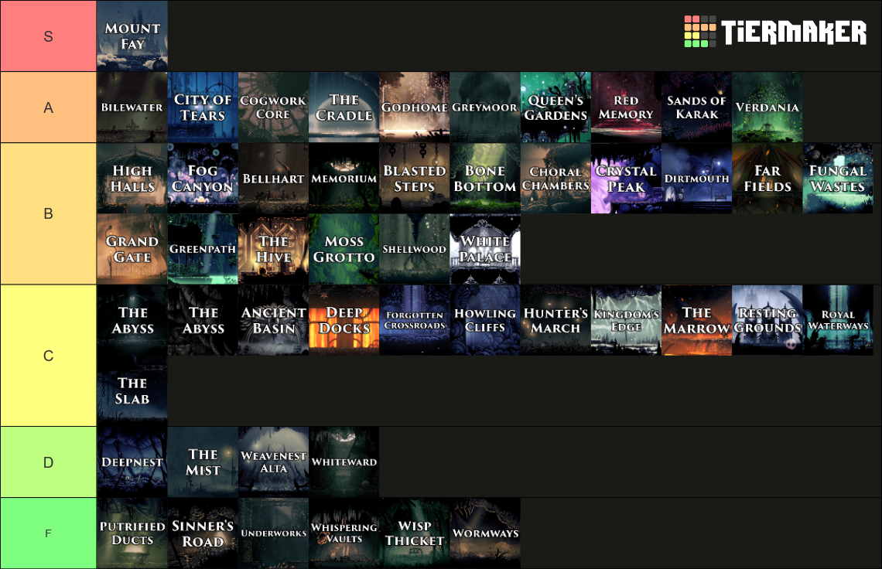This screenshot has width=882, height=569.
Task: Click the orange A tier label
Action: tap(49, 107)
